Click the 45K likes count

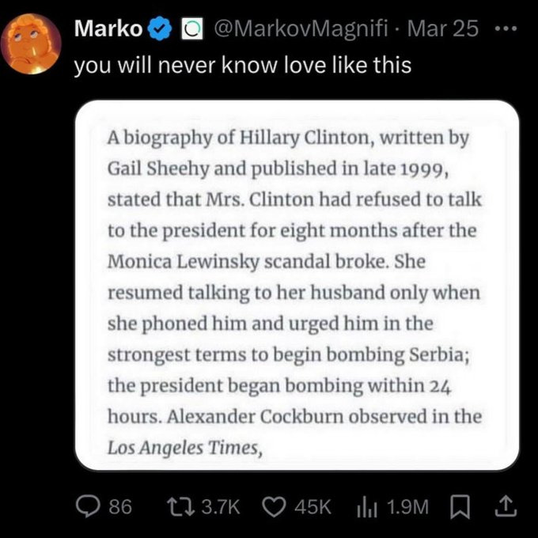313,505
